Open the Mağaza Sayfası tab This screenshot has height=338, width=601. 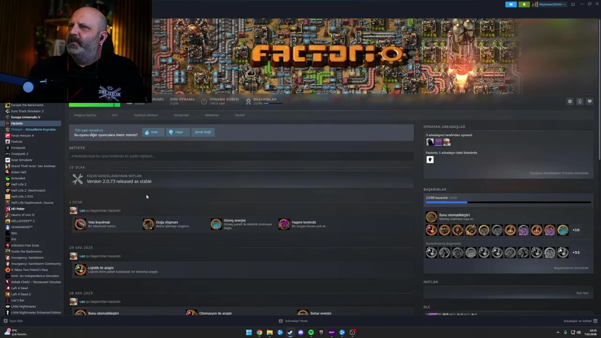85,115
